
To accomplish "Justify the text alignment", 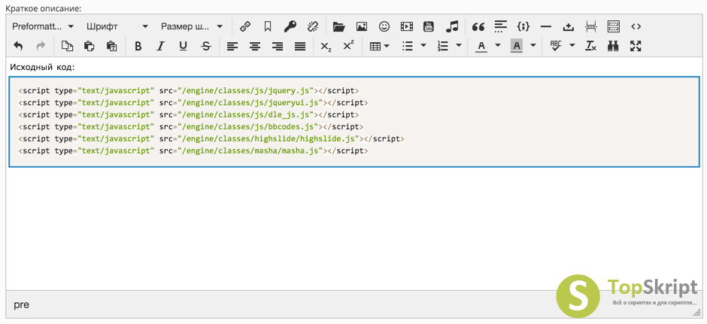I will (300, 46).
